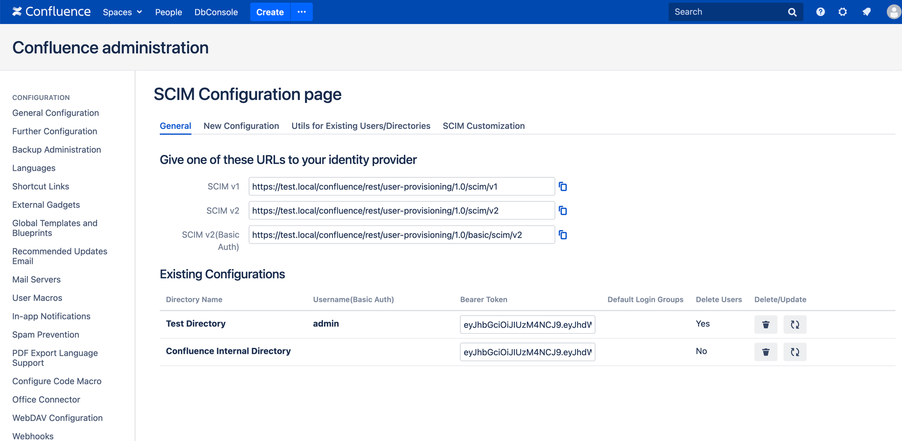Copy the SCIM v1 URL
This screenshot has width=902, height=441.
point(563,187)
